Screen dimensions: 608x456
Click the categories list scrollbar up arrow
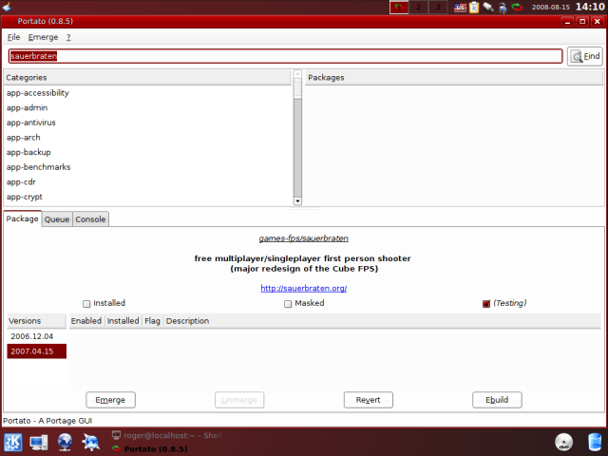[297, 74]
